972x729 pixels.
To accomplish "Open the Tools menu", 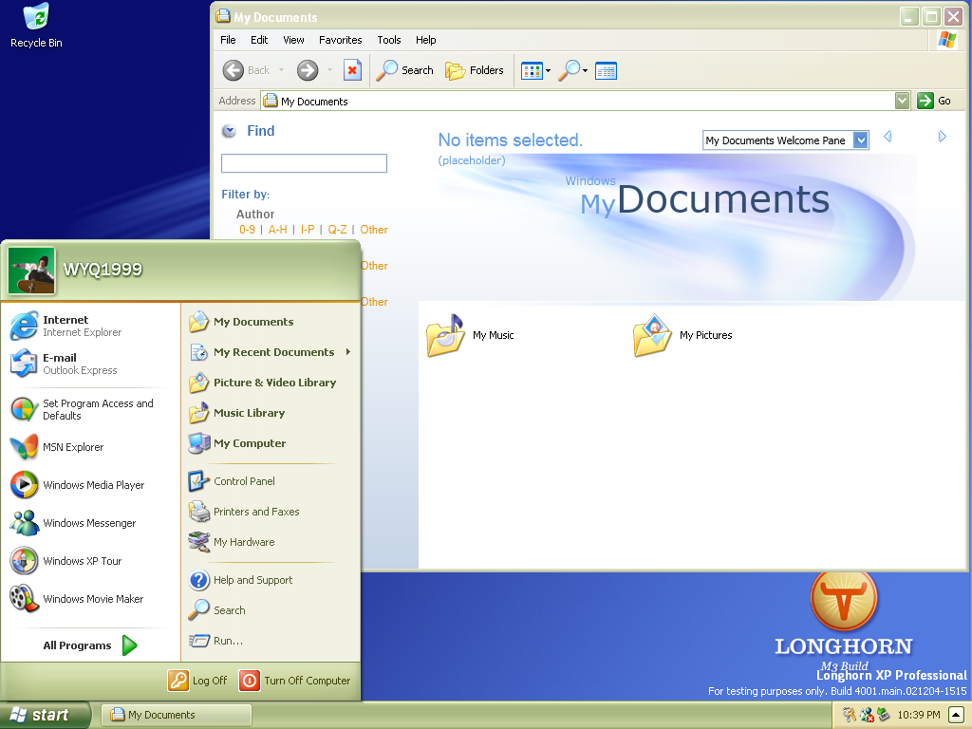I will (389, 40).
